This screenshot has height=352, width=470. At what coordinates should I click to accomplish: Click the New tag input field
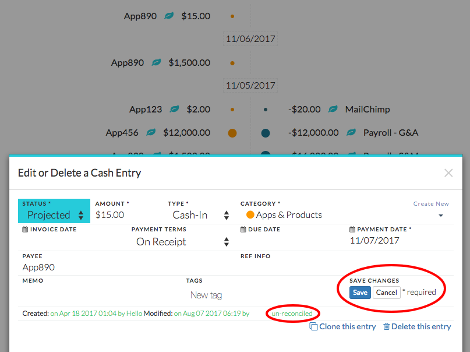coord(206,295)
